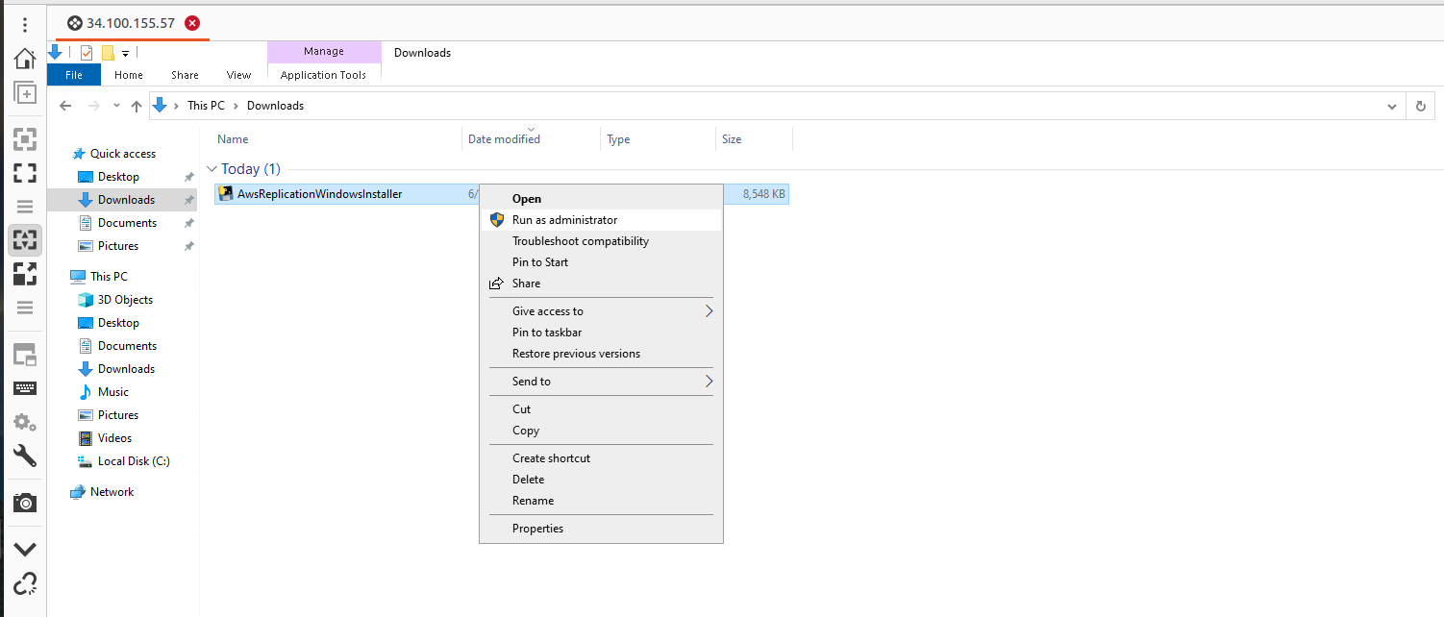Screen dimensions: 1444x617
Task: Open Properties from the context menu
Action: (601, 529)
